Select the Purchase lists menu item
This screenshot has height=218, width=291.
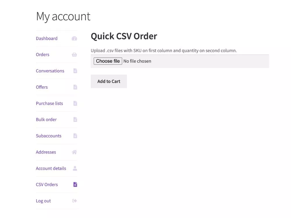coord(49,103)
